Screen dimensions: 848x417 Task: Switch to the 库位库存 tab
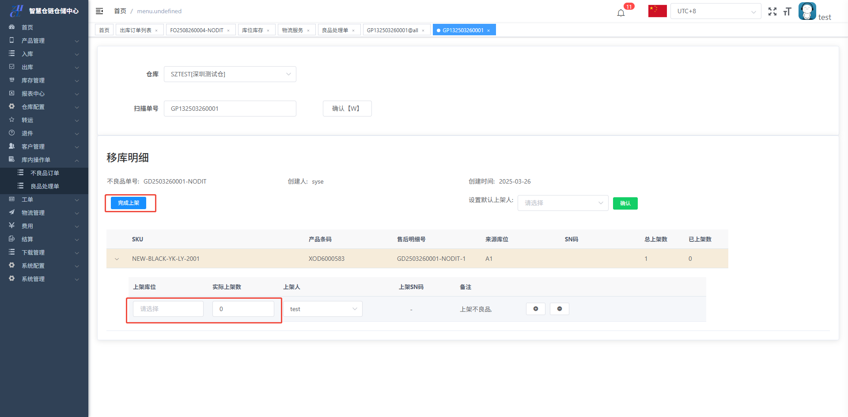point(252,30)
